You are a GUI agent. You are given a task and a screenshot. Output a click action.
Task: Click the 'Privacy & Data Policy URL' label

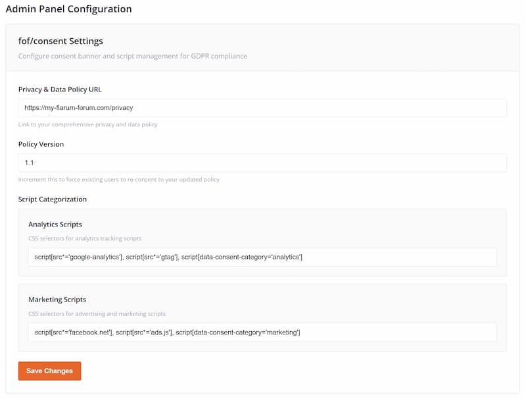coord(60,90)
